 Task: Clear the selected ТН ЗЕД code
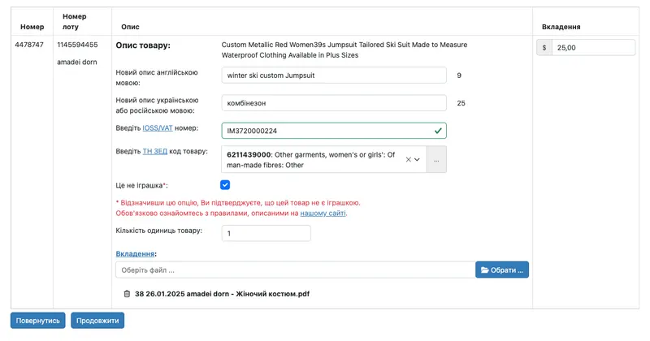(409, 159)
